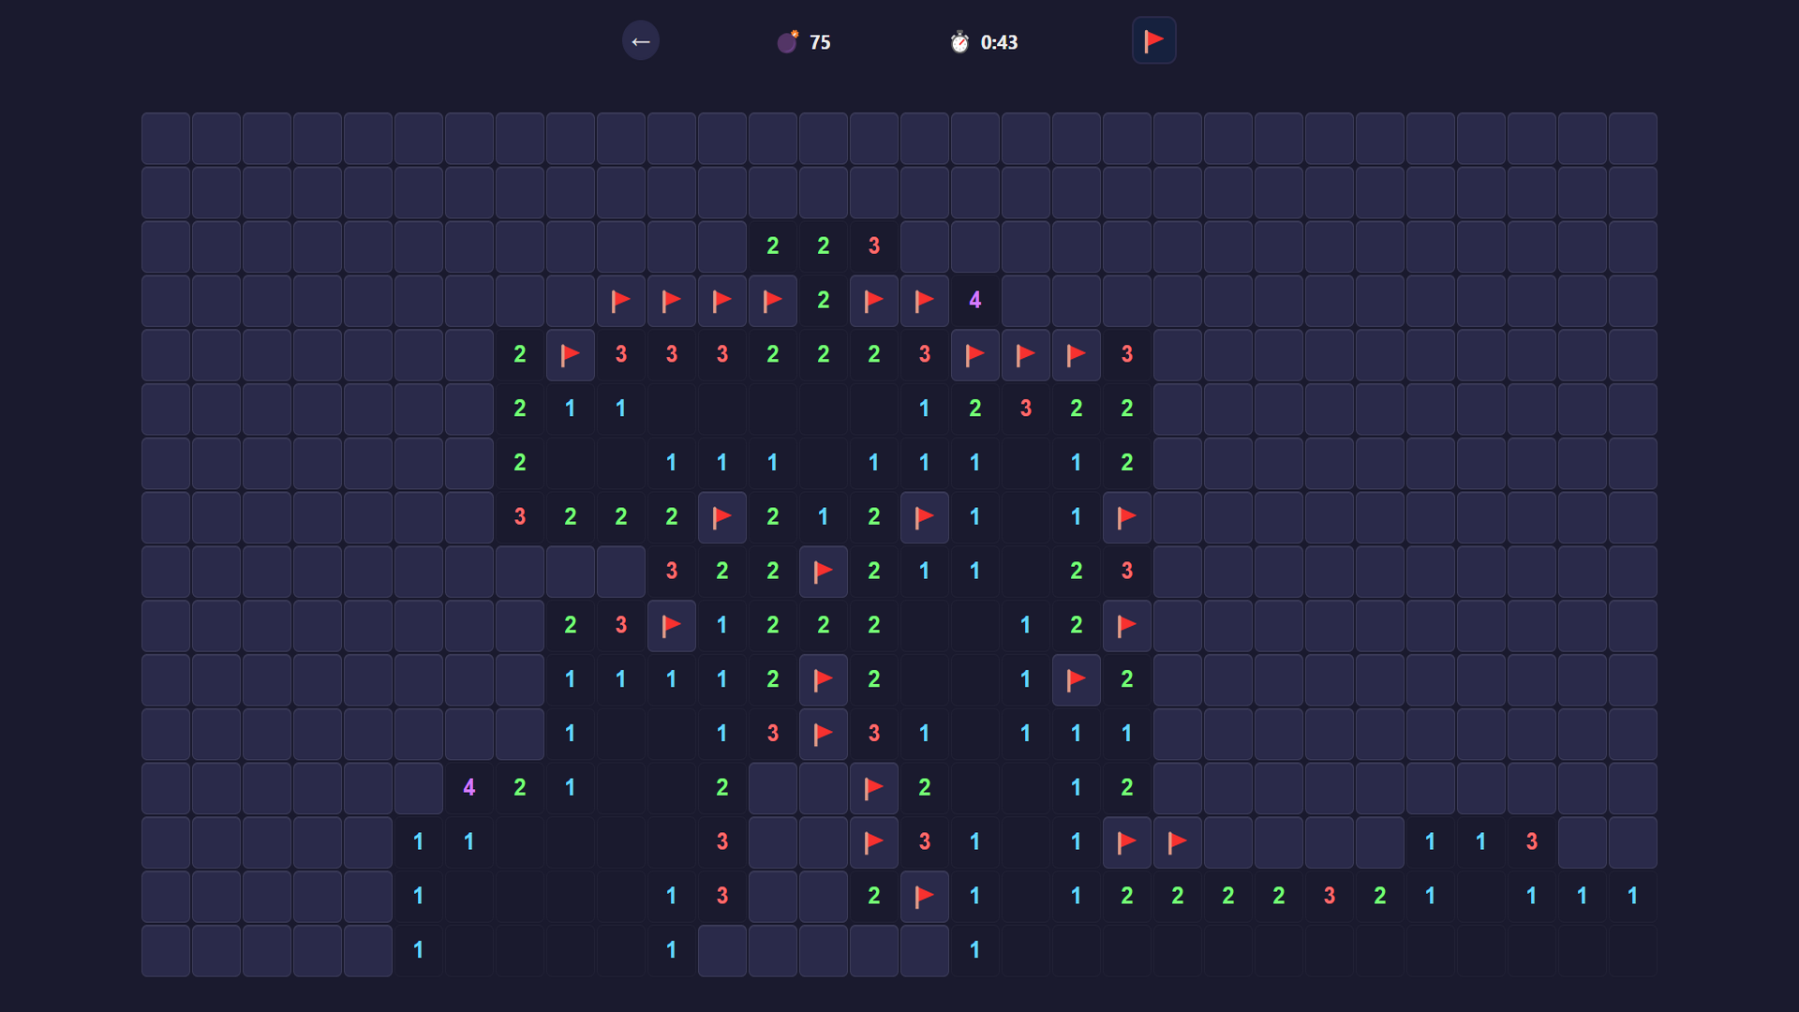Click the purple 4 near the top right flags
Image resolution: width=1799 pixels, height=1012 pixels.
click(975, 301)
